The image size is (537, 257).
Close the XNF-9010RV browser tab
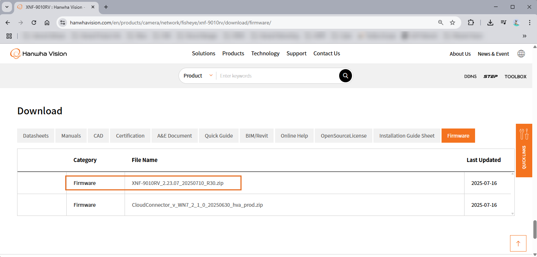(x=93, y=7)
